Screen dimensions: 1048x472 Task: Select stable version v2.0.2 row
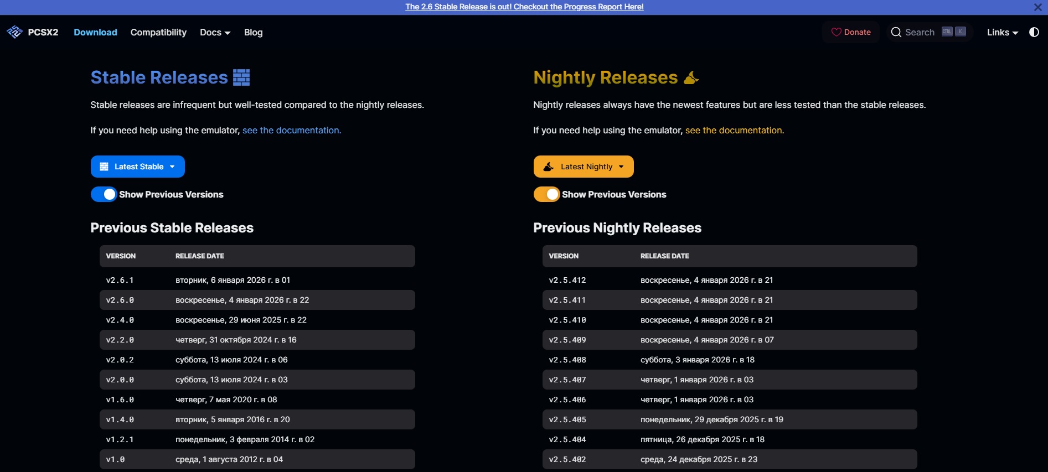click(x=257, y=360)
